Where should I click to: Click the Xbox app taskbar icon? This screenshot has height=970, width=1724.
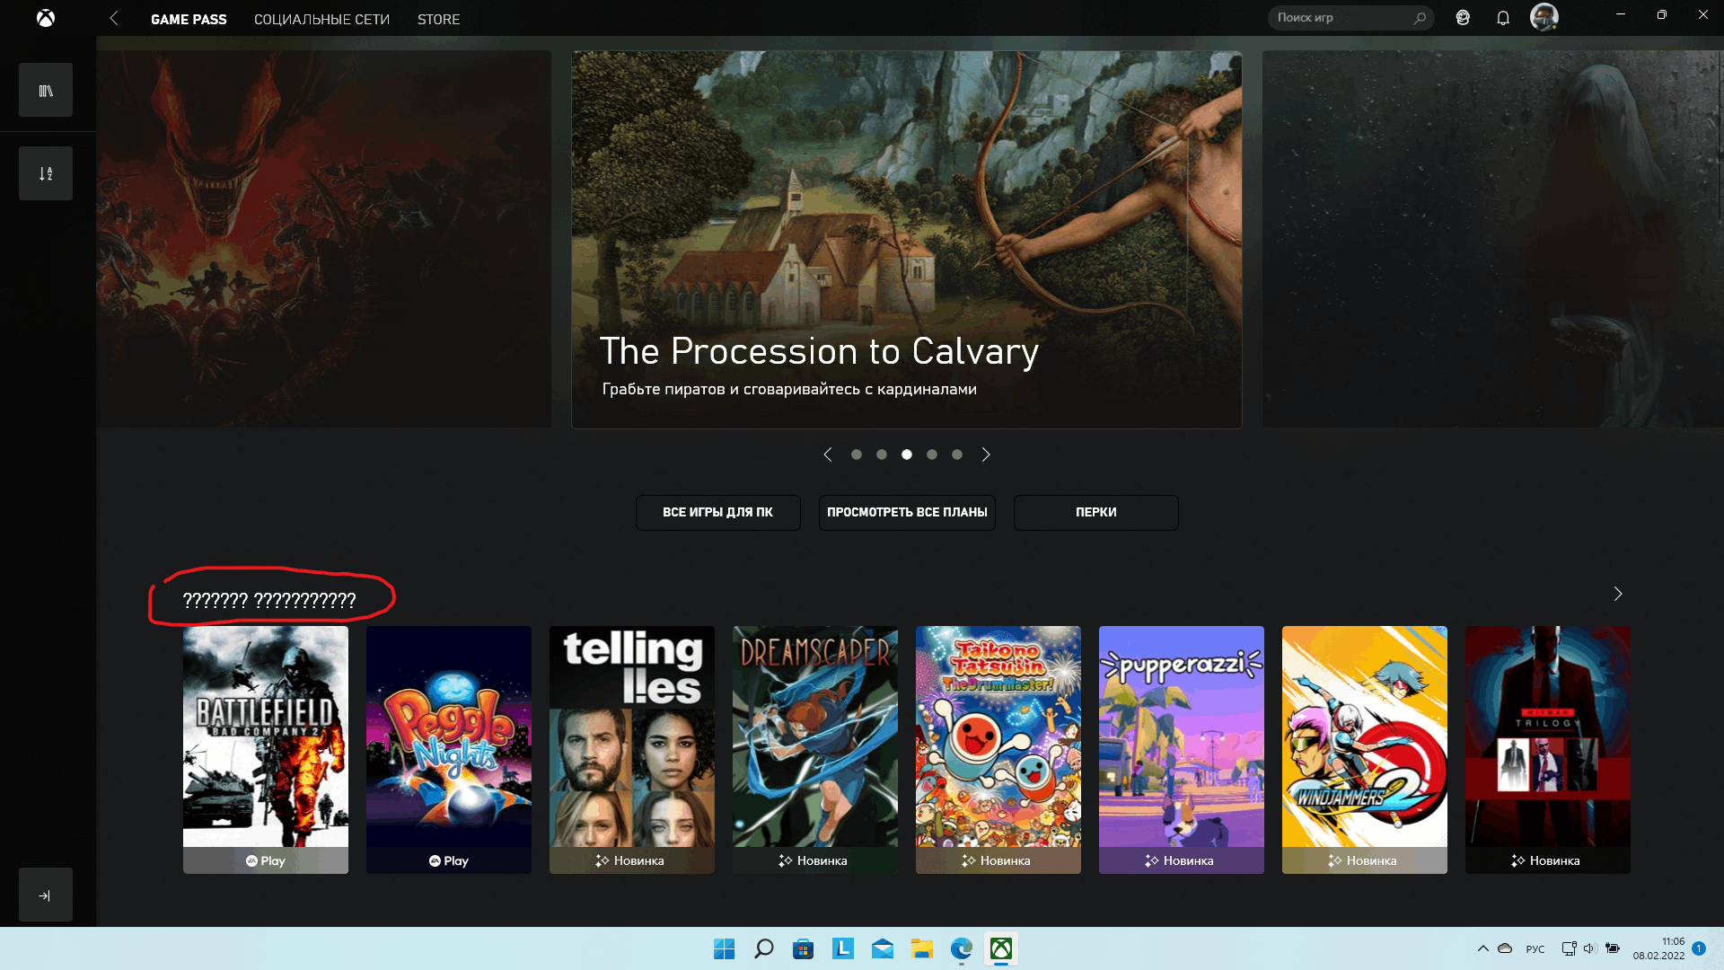click(x=1000, y=948)
